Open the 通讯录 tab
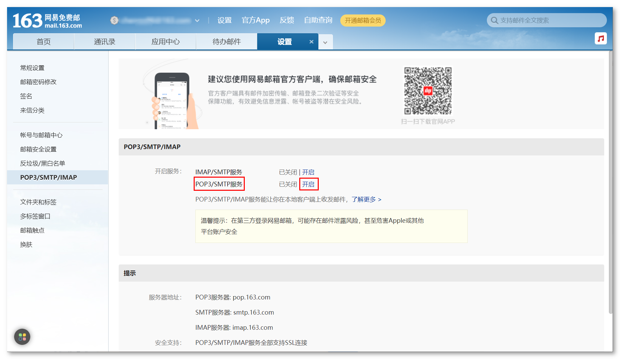Screen dimensions: 620x359 click(105, 42)
